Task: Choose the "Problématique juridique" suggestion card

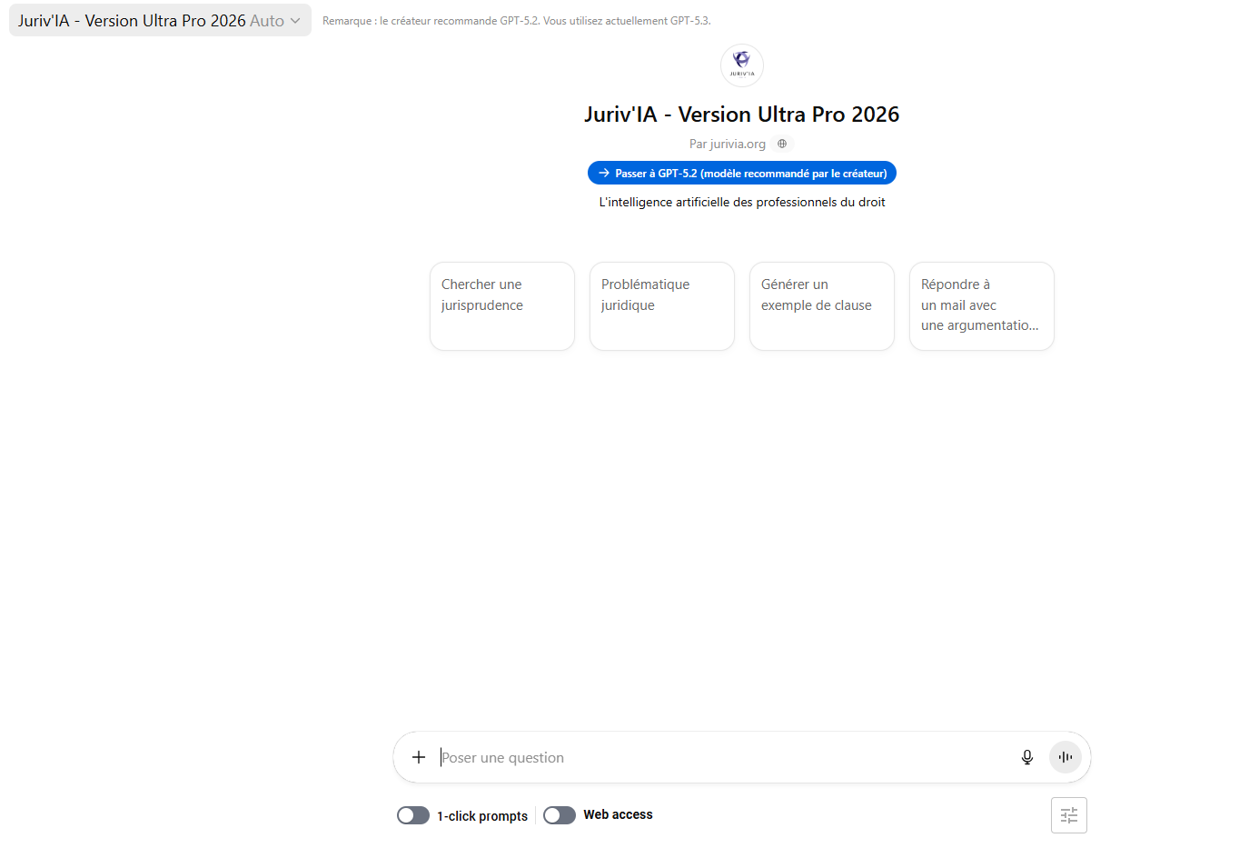Action: 661,305
